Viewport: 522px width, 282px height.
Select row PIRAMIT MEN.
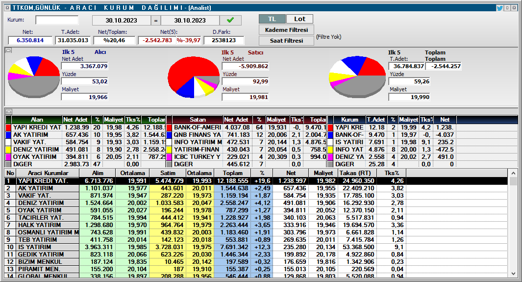[256, 269]
